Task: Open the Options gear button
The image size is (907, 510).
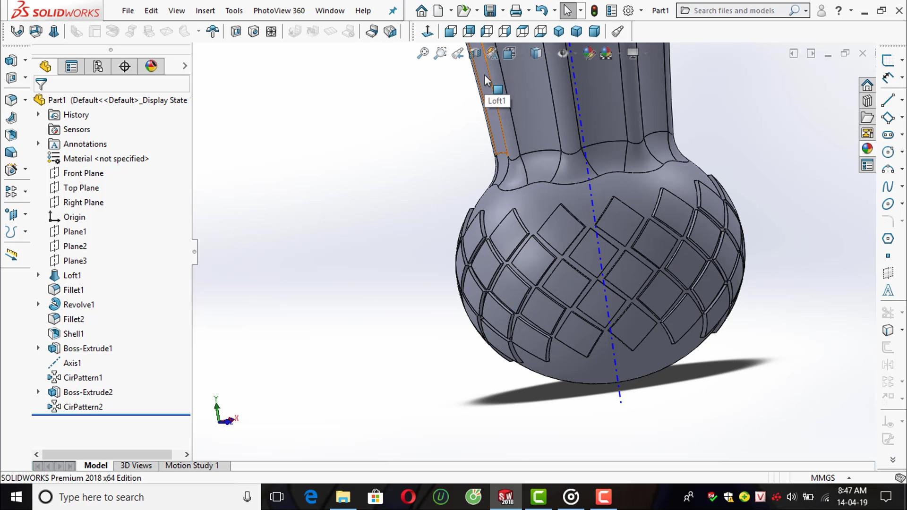Action: 628,10
